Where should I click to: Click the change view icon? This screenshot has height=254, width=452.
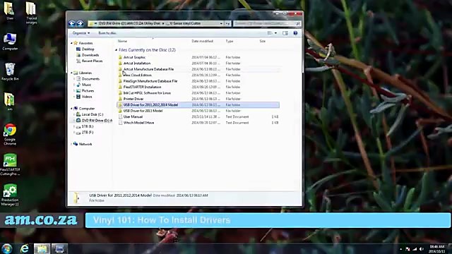click(x=270, y=33)
